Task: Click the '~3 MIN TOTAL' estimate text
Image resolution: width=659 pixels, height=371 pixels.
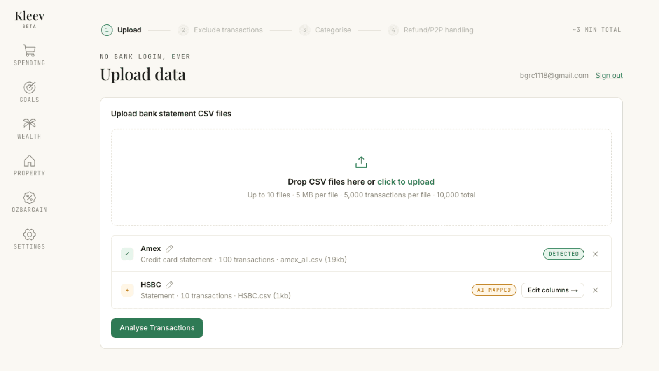Action: (x=597, y=30)
